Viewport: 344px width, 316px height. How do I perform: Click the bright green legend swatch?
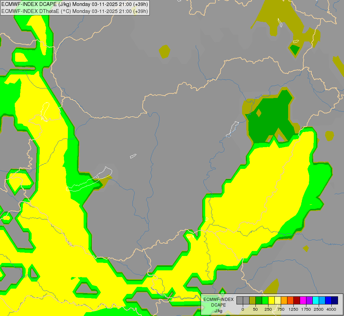(265, 300)
